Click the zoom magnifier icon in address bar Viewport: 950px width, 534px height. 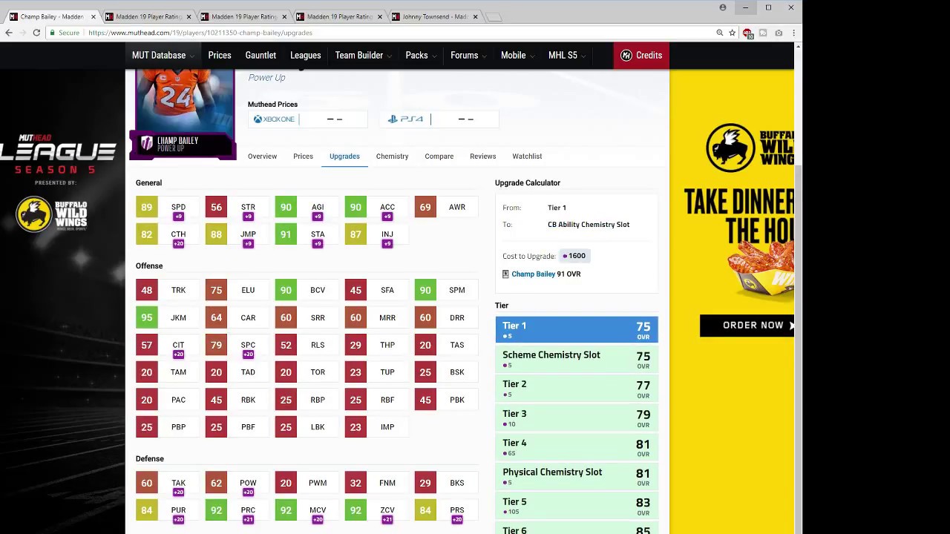pos(719,33)
